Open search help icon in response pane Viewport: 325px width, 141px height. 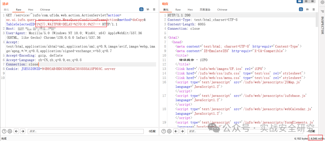pos(163,131)
